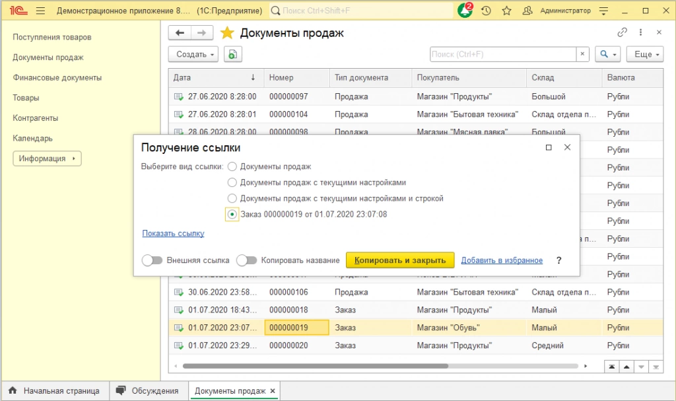Expand the Информация submenu
Screen dimensions: 676x401
click(x=47, y=159)
